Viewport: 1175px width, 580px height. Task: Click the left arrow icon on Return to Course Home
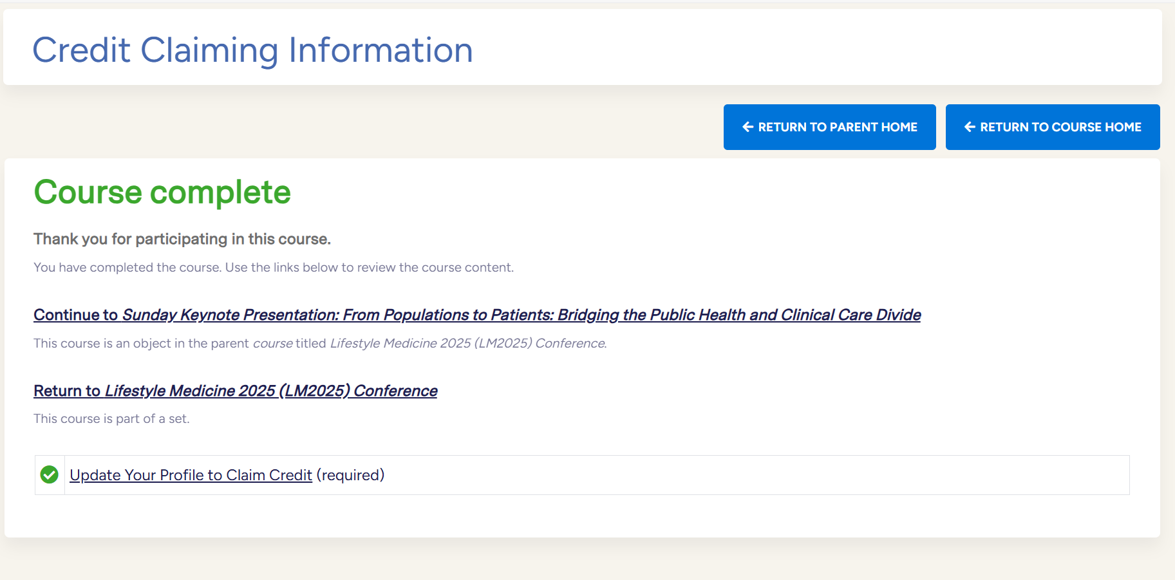pyautogui.click(x=970, y=127)
